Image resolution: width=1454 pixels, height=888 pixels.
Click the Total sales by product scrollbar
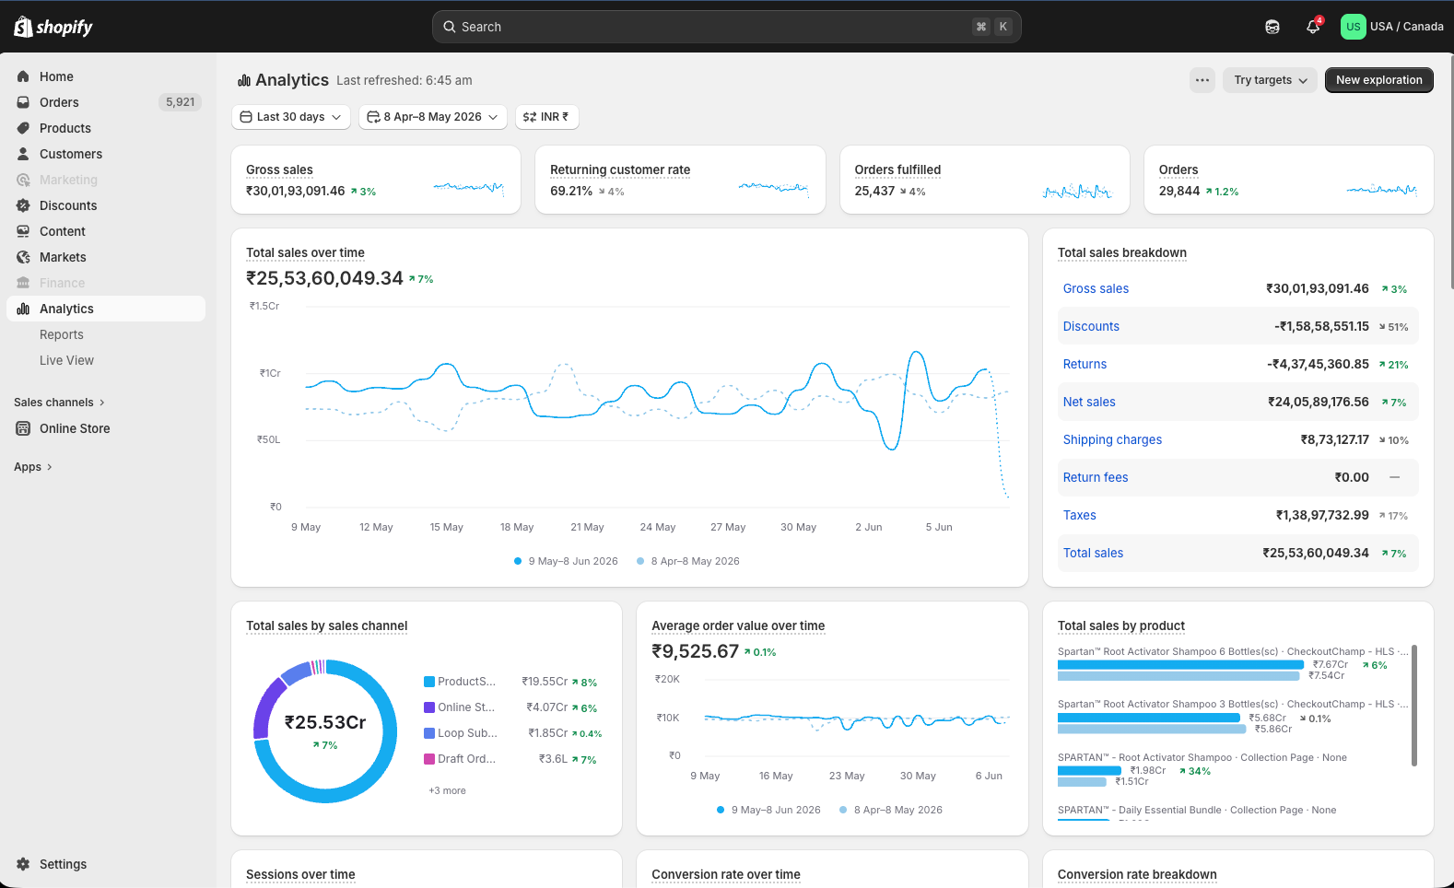[x=1414, y=705]
